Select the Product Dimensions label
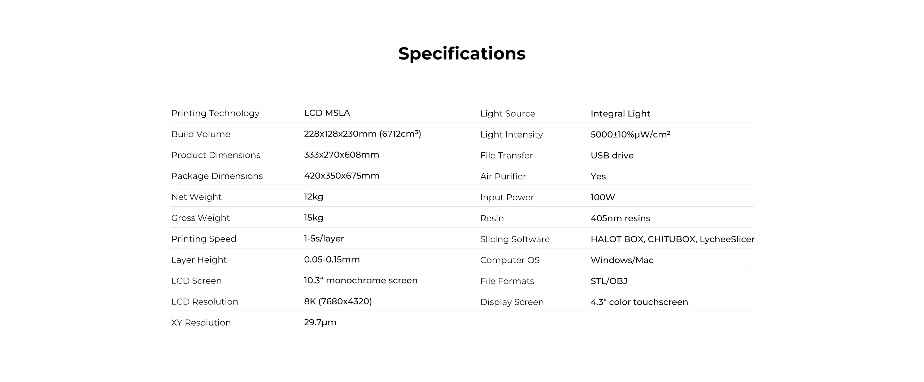The image size is (924, 382). (215, 155)
